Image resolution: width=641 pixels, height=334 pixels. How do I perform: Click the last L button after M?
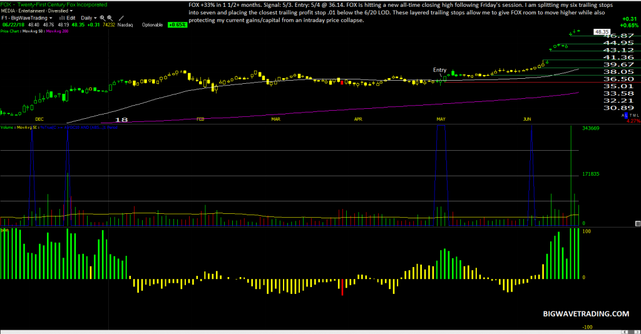coord(638,116)
